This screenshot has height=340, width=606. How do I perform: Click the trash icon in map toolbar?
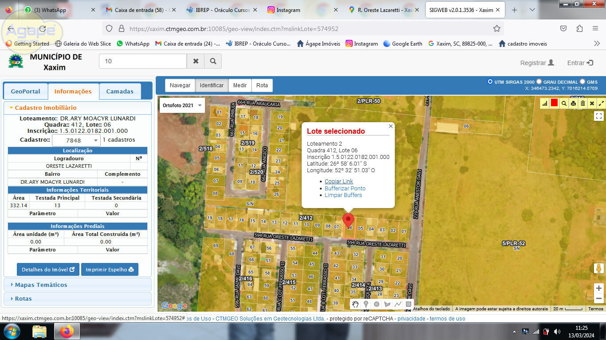coord(582,104)
